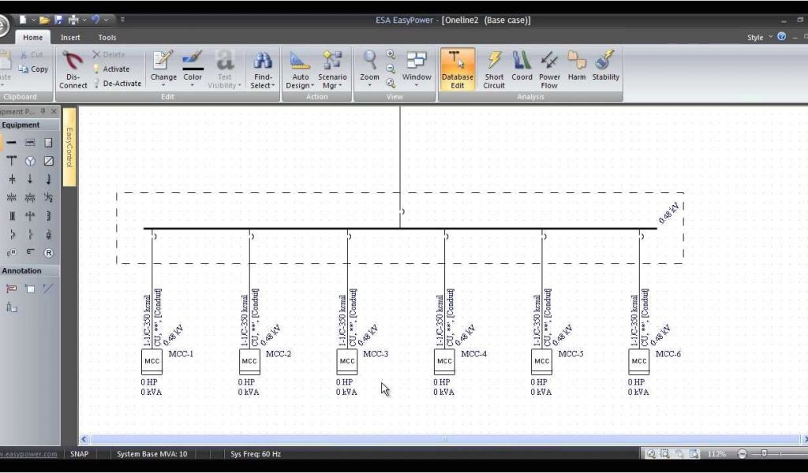Screen dimensions: 808x473
Task: Toggle SNAP in the status bar
Action: (x=79, y=454)
